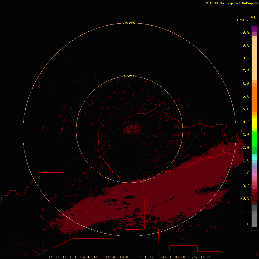Click the bright green segment of color bar

coord(254,139)
